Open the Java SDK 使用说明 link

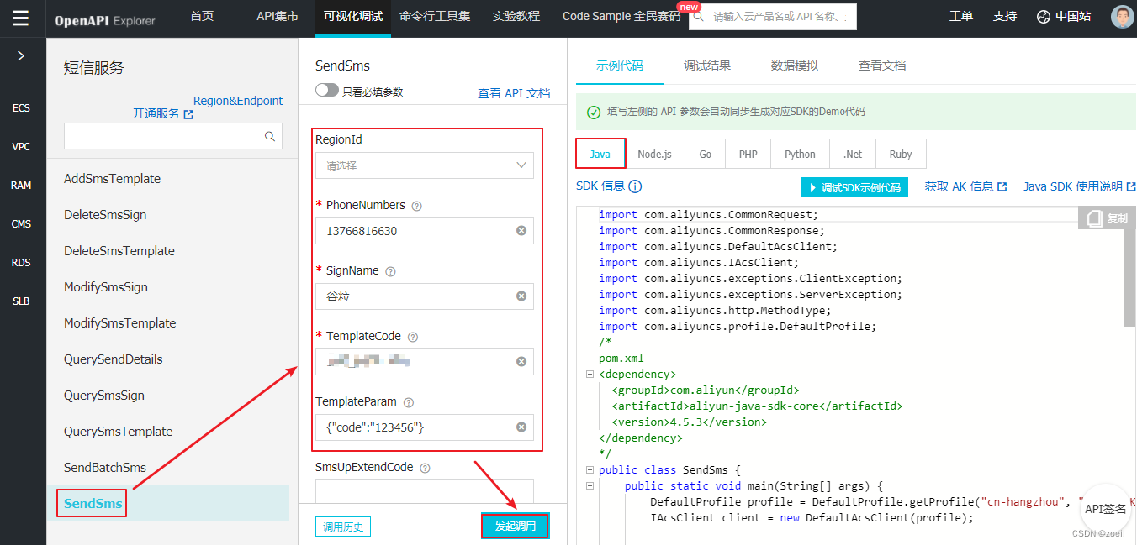click(x=1079, y=186)
